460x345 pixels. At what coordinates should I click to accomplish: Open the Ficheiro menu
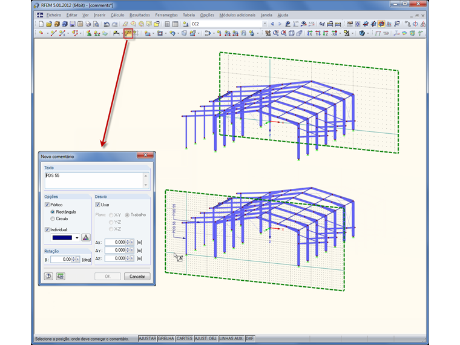coord(54,15)
